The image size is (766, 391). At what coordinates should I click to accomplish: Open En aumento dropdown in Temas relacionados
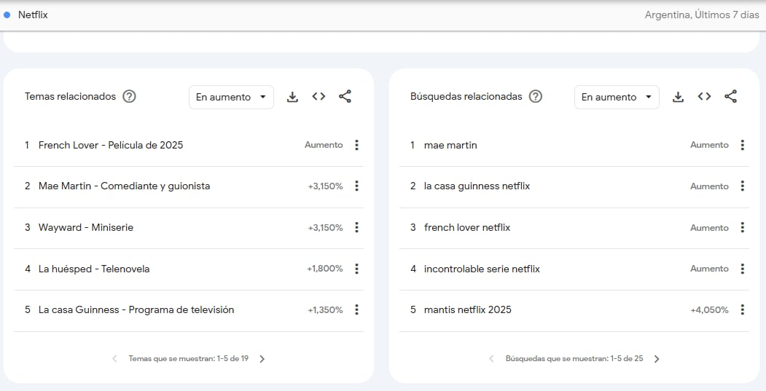point(231,97)
